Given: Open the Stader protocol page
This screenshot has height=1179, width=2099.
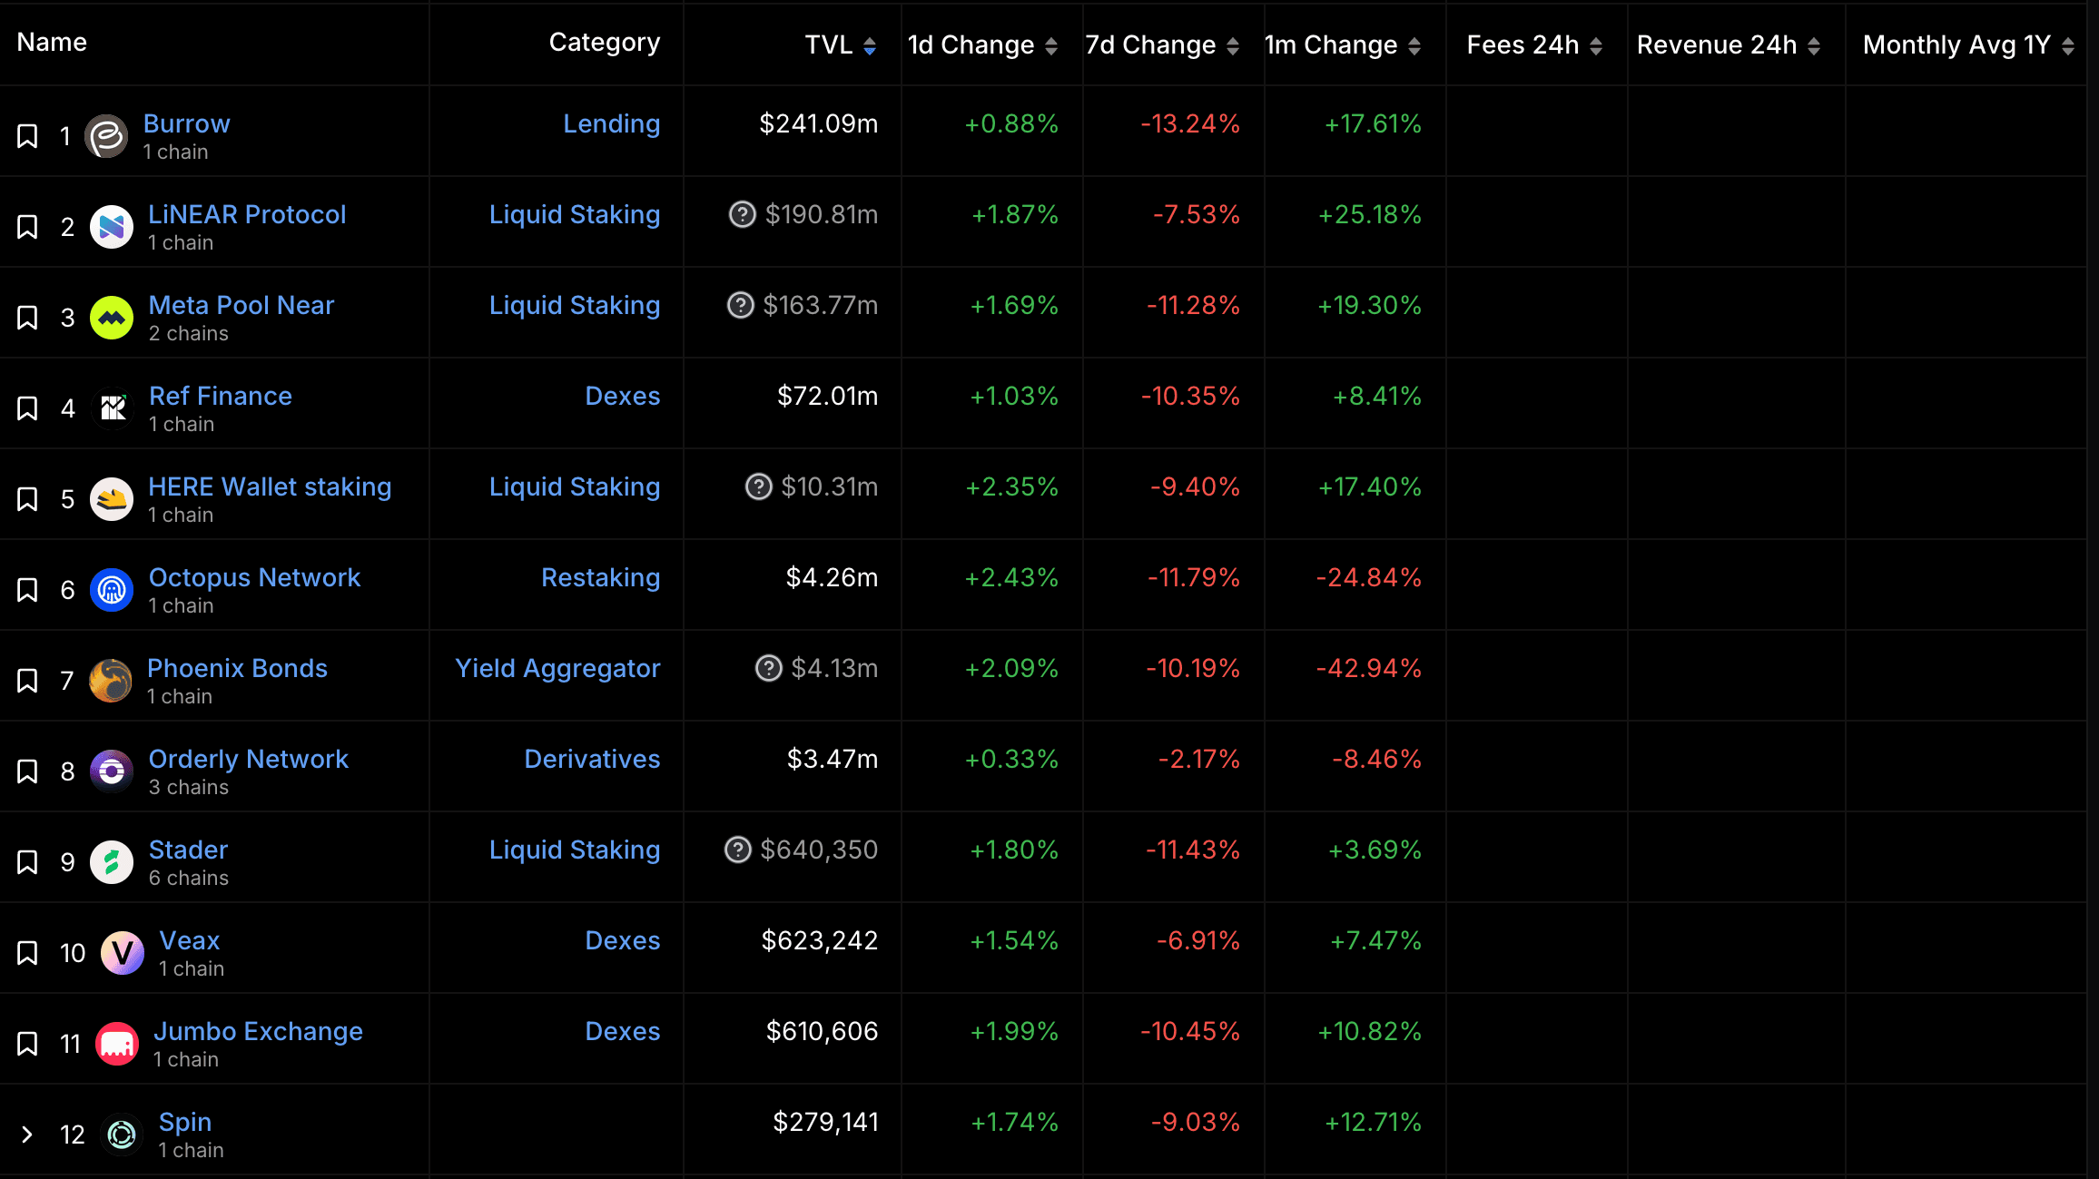Looking at the screenshot, I should point(188,850).
